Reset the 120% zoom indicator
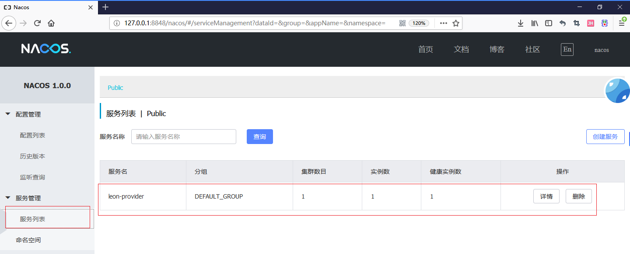Image resolution: width=630 pixels, height=254 pixels. coord(419,23)
